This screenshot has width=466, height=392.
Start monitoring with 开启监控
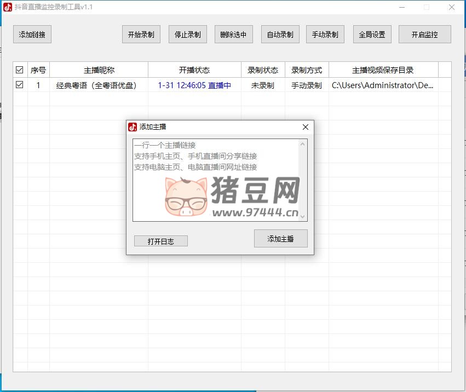click(x=424, y=34)
